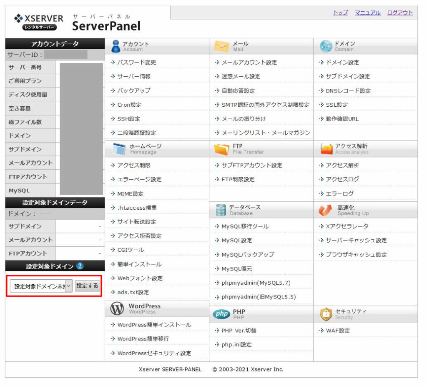Image resolution: width=427 pixels, height=386 pixels.
Task: Open Xアクセラレータ
Action: click(347, 226)
